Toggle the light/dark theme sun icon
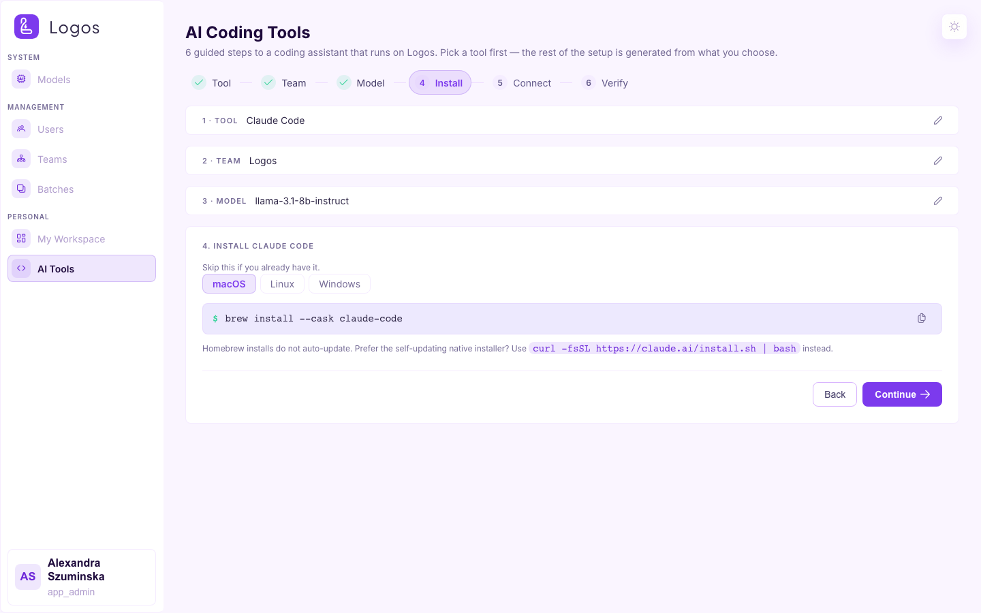 (x=954, y=27)
